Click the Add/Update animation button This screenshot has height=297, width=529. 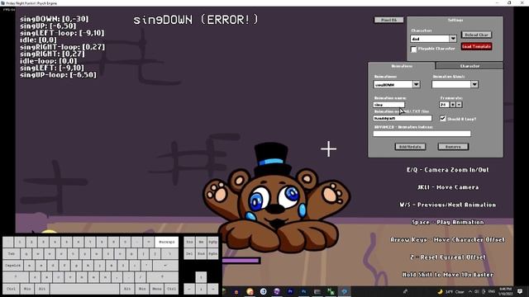(410, 147)
